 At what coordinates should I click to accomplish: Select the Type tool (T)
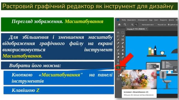click(118, 61)
